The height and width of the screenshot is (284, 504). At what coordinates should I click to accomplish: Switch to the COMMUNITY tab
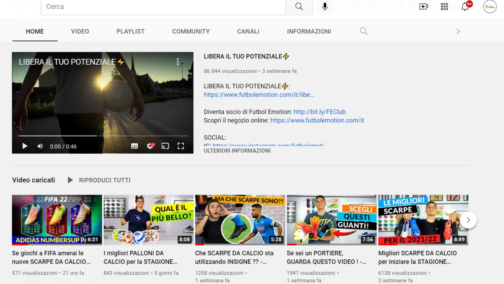coord(191,32)
